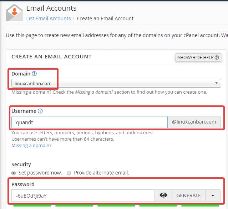Screen dimensions: 228x209
Task: Select 'Provide alternate email' radio option
Action: [69, 173]
